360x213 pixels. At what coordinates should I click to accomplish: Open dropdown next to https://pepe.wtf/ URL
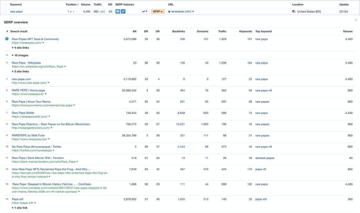tap(35, 203)
